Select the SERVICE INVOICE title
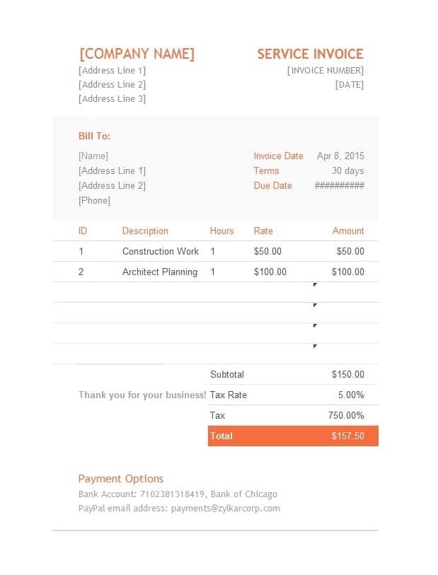This screenshot has width=438, height=575. click(311, 54)
